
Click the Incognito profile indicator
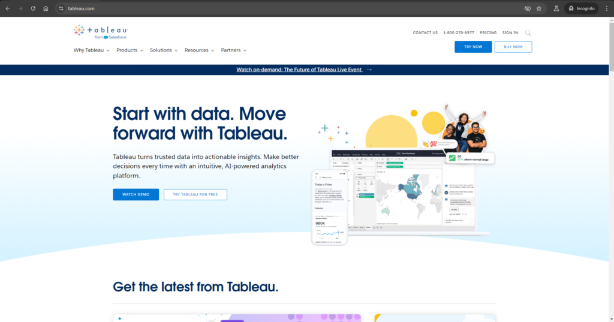tap(582, 8)
